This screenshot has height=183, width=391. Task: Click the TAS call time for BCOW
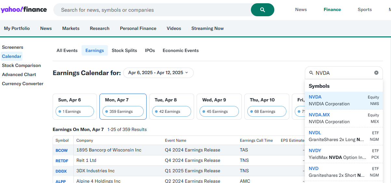point(244,150)
